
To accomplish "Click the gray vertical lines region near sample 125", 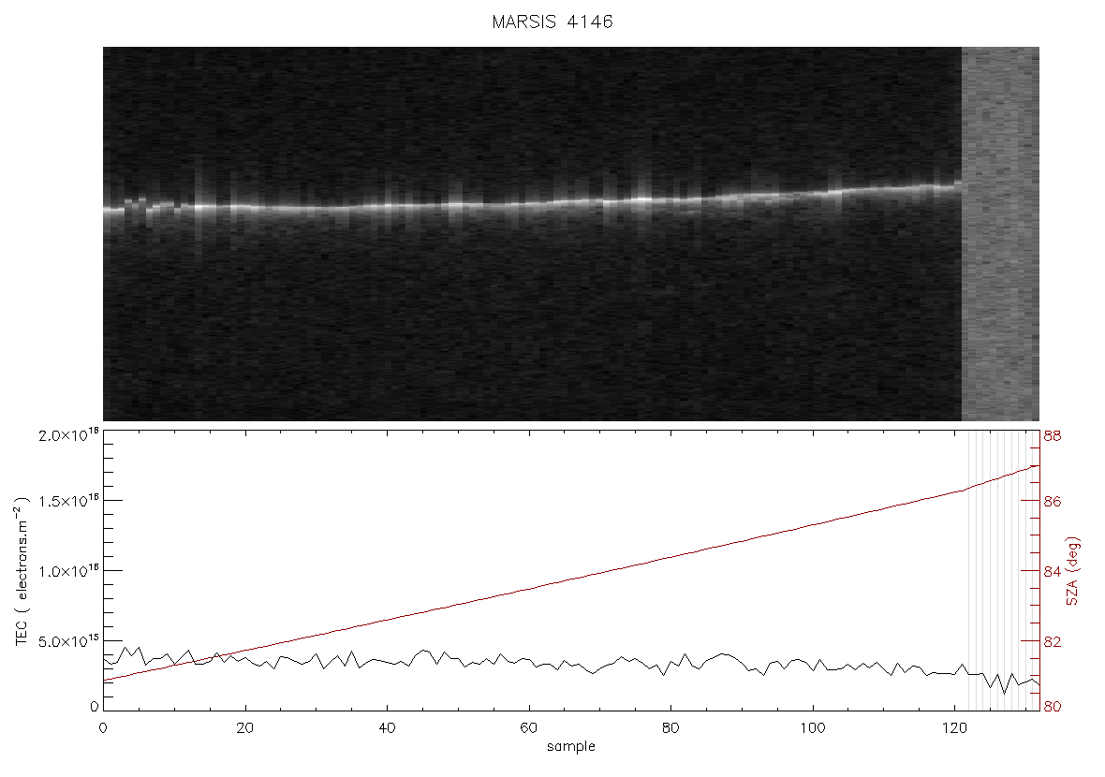I will (1001, 571).
